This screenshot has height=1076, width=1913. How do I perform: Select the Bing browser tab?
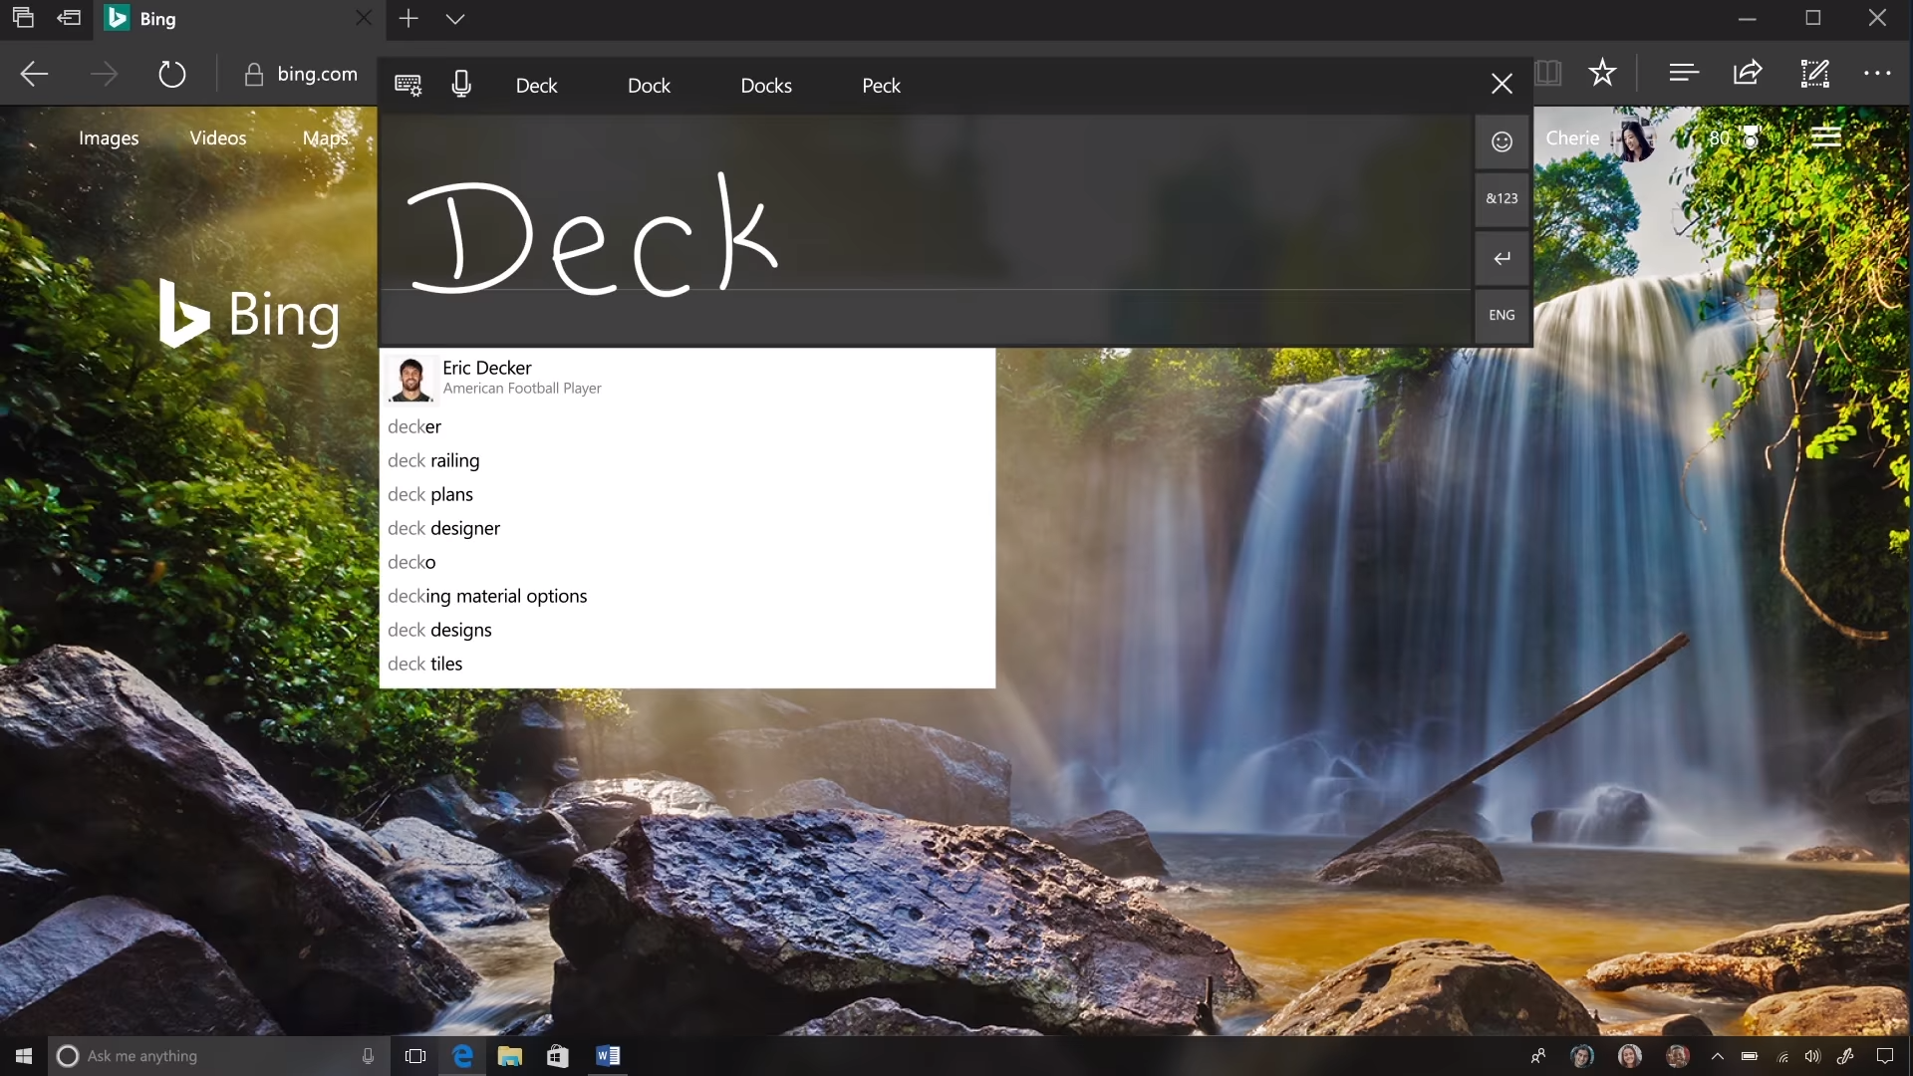point(239,19)
